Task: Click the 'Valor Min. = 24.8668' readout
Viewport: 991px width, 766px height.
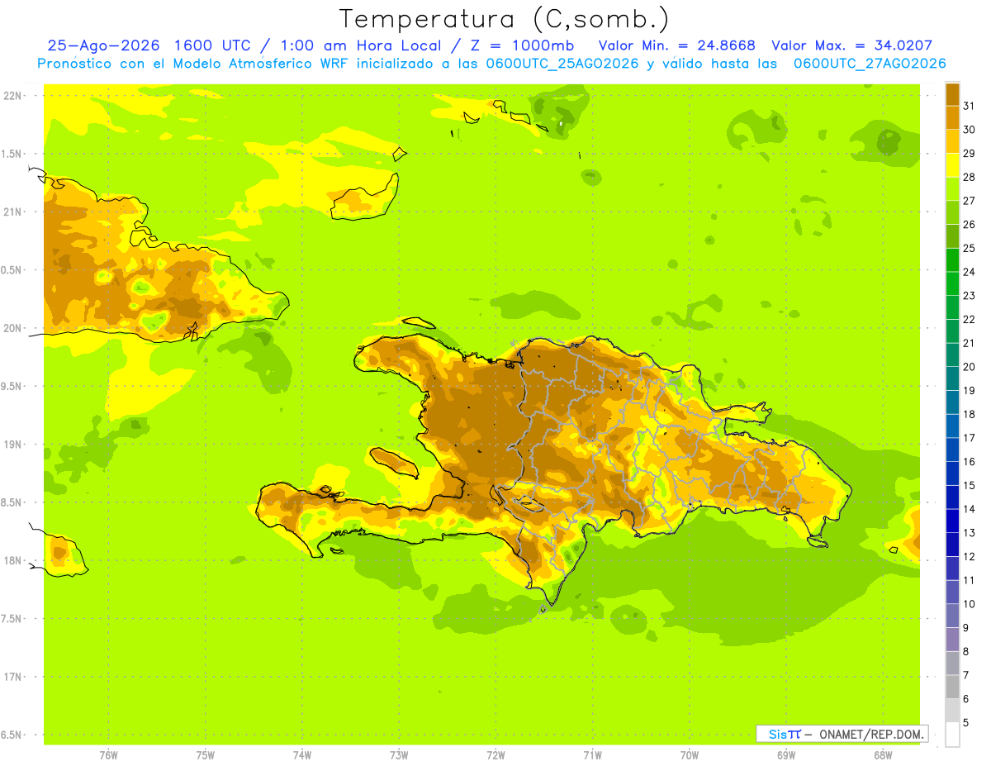Action: click(676, 45)
